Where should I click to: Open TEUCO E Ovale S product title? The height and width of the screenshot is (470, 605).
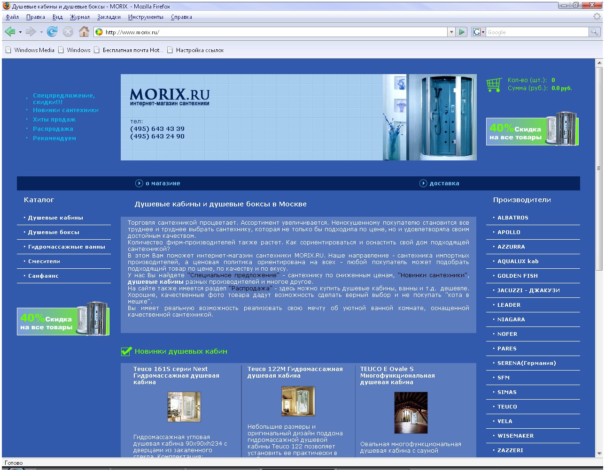(x=397, y=376)
